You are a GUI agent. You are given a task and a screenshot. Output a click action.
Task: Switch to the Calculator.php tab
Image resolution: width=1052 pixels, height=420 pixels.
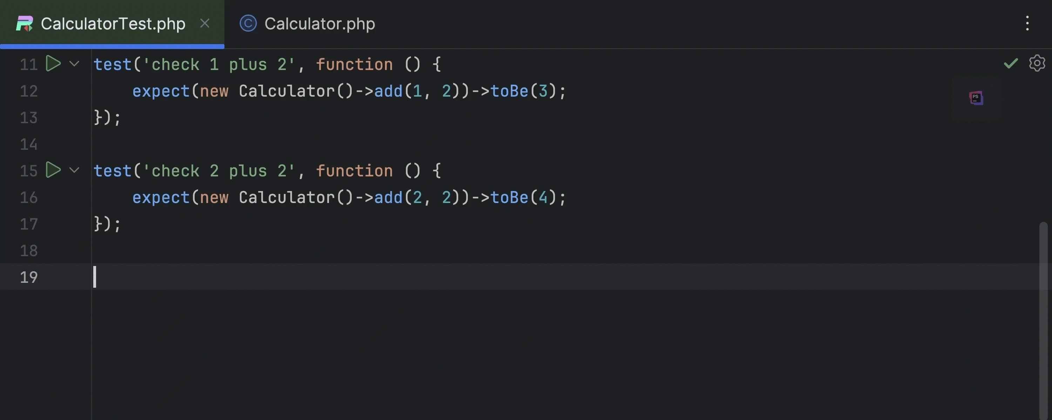[x=319, y=24]
